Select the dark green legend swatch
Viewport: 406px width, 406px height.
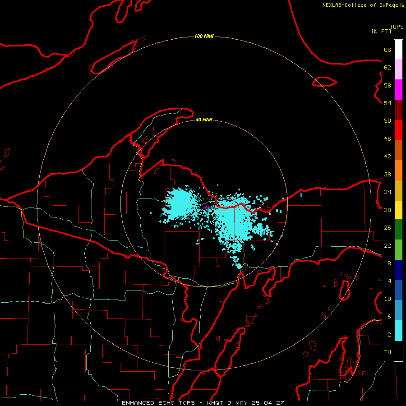click(398, 230)
